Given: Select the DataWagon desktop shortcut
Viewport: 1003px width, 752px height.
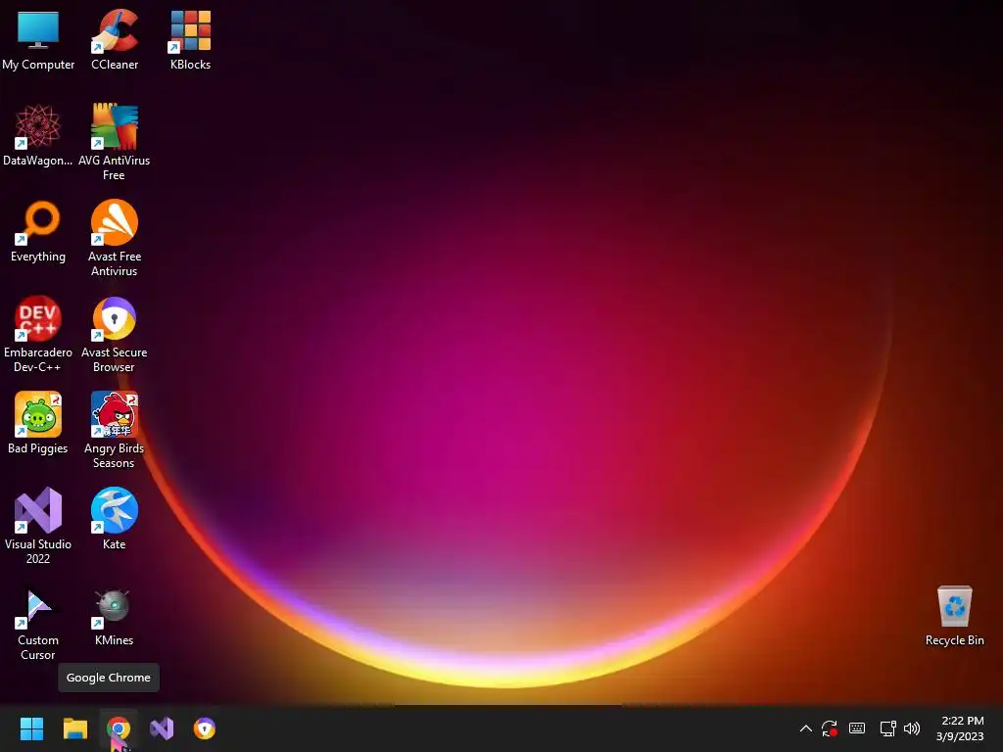Looking at the screenshot, I should click(38, 135).
